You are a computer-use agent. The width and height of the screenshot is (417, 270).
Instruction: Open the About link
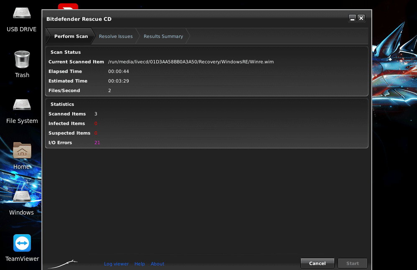[158, 264]
